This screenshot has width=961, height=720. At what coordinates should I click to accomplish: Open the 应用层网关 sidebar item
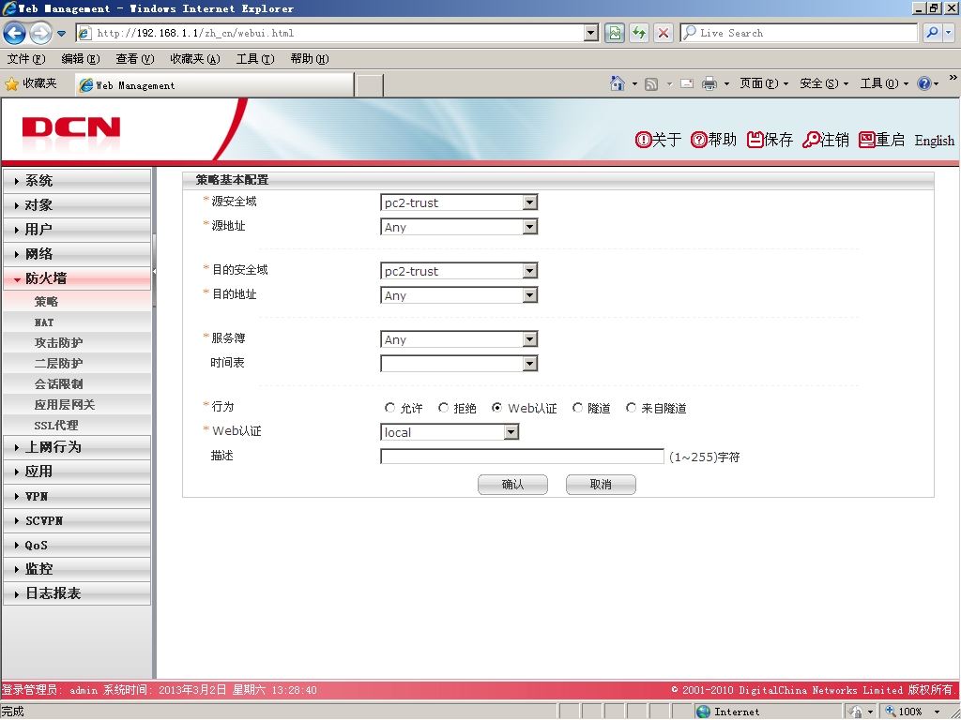[77, 405]
